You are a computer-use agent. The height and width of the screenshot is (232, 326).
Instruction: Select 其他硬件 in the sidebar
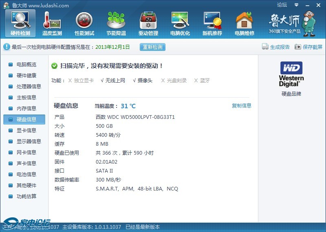[x=24, y=186]
